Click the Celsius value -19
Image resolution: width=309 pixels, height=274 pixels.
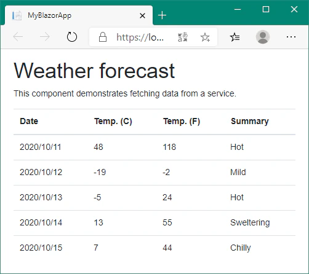(100, 172)
